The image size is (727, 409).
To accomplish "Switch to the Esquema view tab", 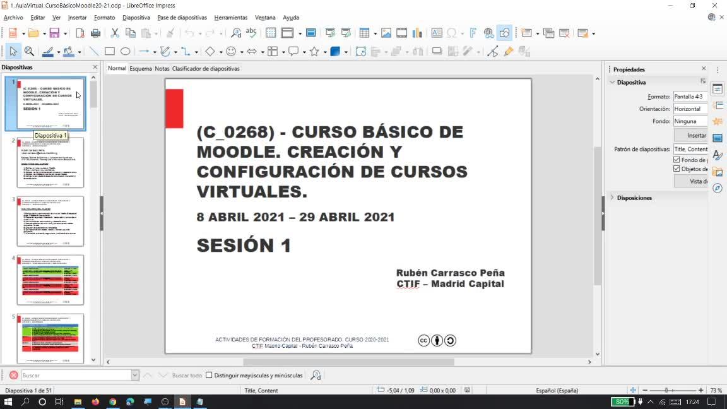I will [141, 68].
